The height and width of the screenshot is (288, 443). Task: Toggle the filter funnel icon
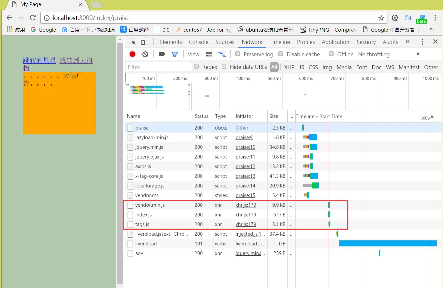[175, 54]
